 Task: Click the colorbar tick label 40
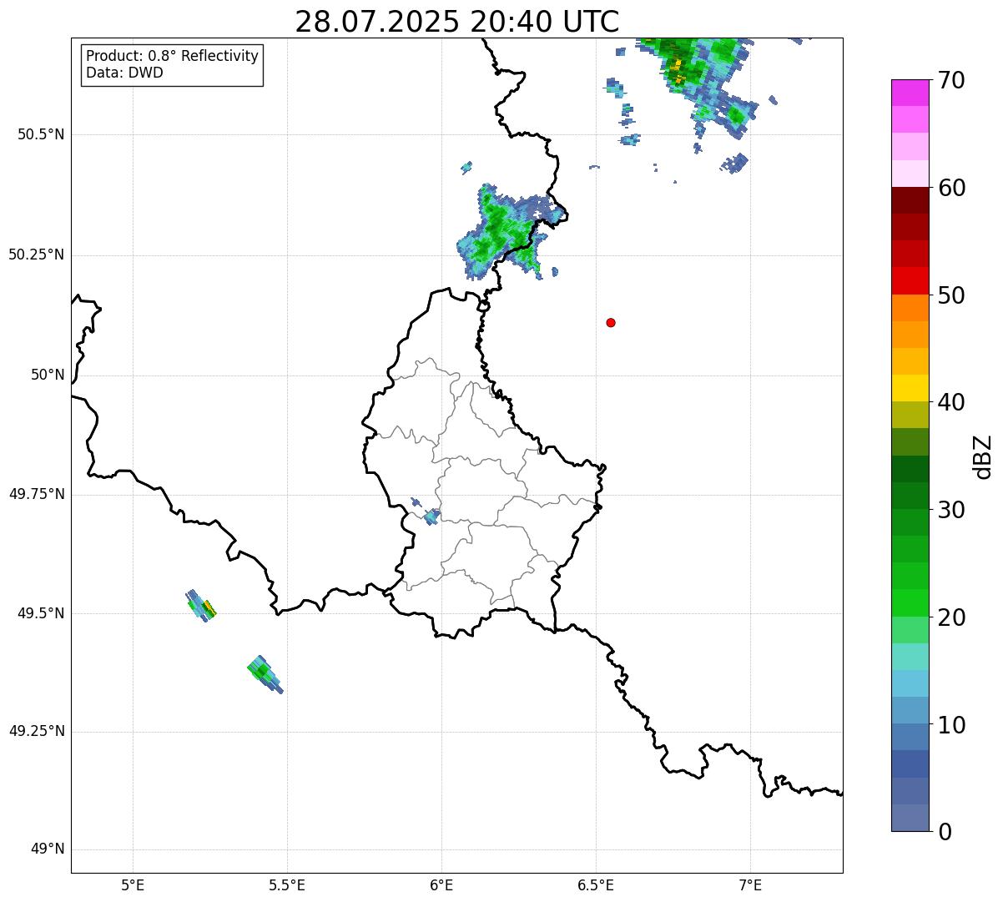point(951,402)
